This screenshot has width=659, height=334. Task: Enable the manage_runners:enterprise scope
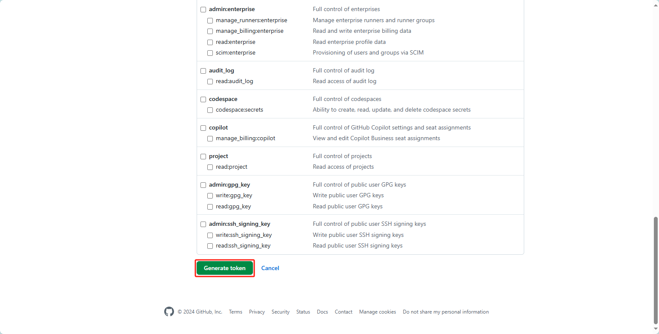click(210, 20)
